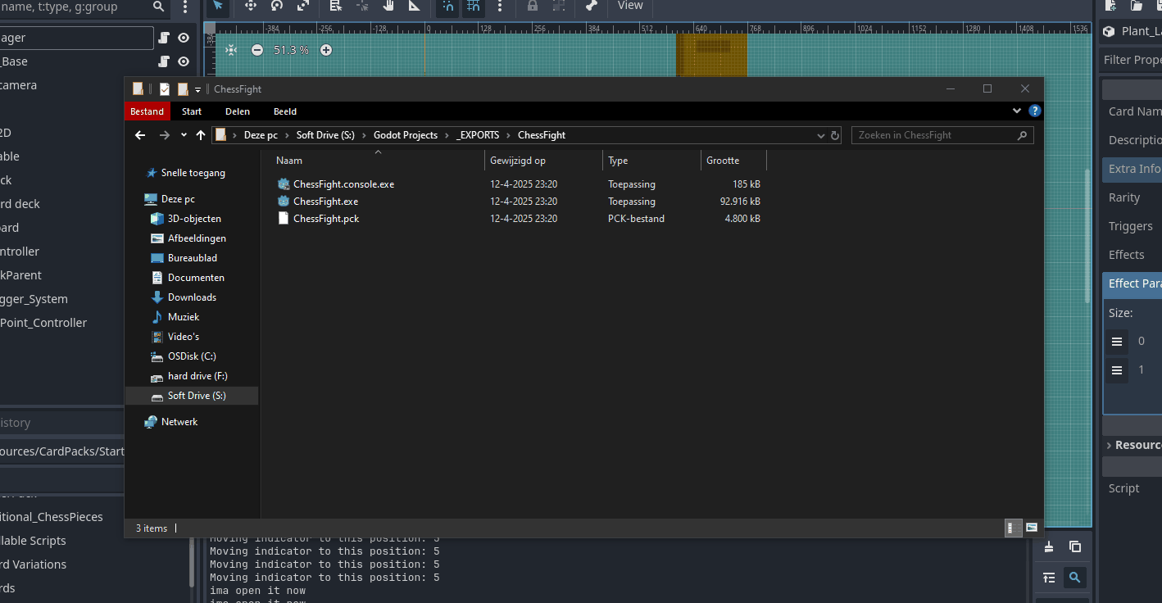
Task: Select the ChessFight.exe file
Action: (325, 202)
